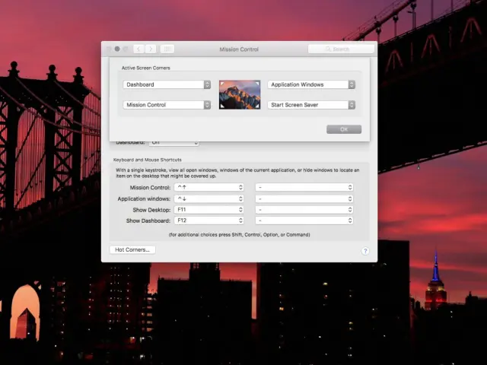Screen dimensions: 487x365
Task: Click the forward arrow in toolbar
Action: tap(151, 49)
